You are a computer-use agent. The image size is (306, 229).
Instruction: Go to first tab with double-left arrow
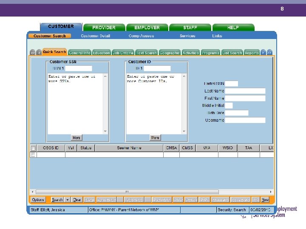point(33,53)
